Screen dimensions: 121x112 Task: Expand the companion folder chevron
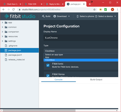(x=2, y=32)
